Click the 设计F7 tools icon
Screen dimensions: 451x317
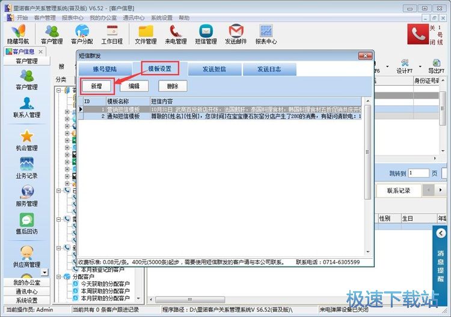pyautogui.click(x=405, y=66)
